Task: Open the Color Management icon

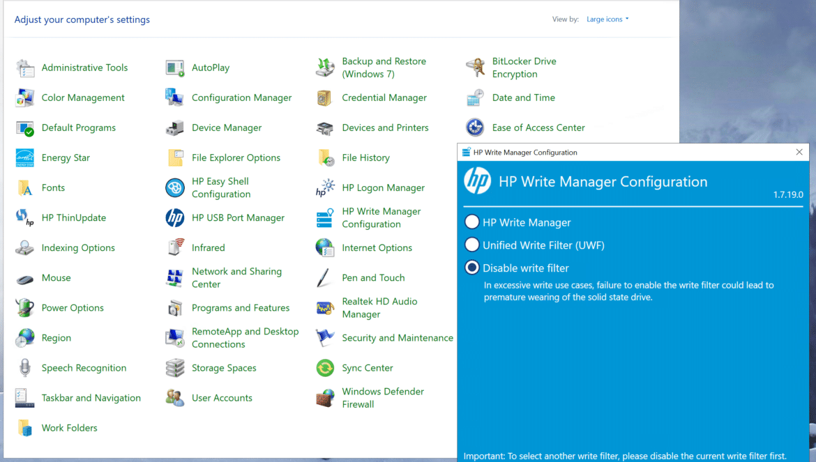Action: 25,98
